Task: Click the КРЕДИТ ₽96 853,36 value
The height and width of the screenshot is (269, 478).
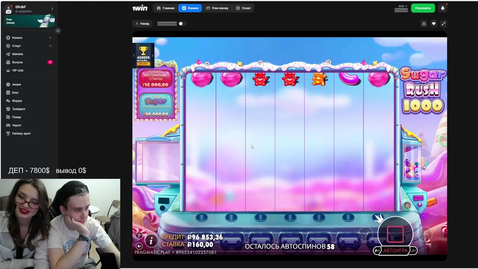Action: point(205,237)
